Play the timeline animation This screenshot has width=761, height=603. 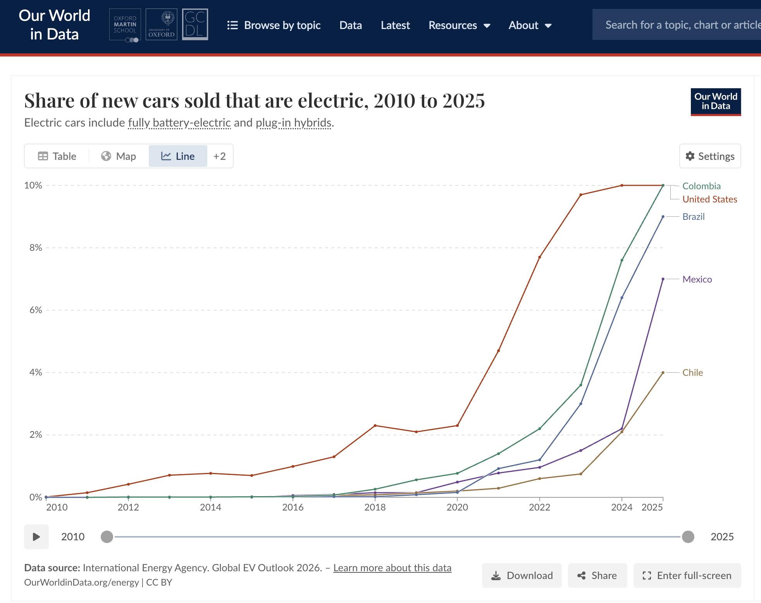pos(36,537)
